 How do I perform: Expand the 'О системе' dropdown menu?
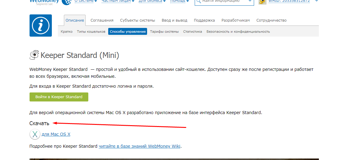tap(86, 1)
